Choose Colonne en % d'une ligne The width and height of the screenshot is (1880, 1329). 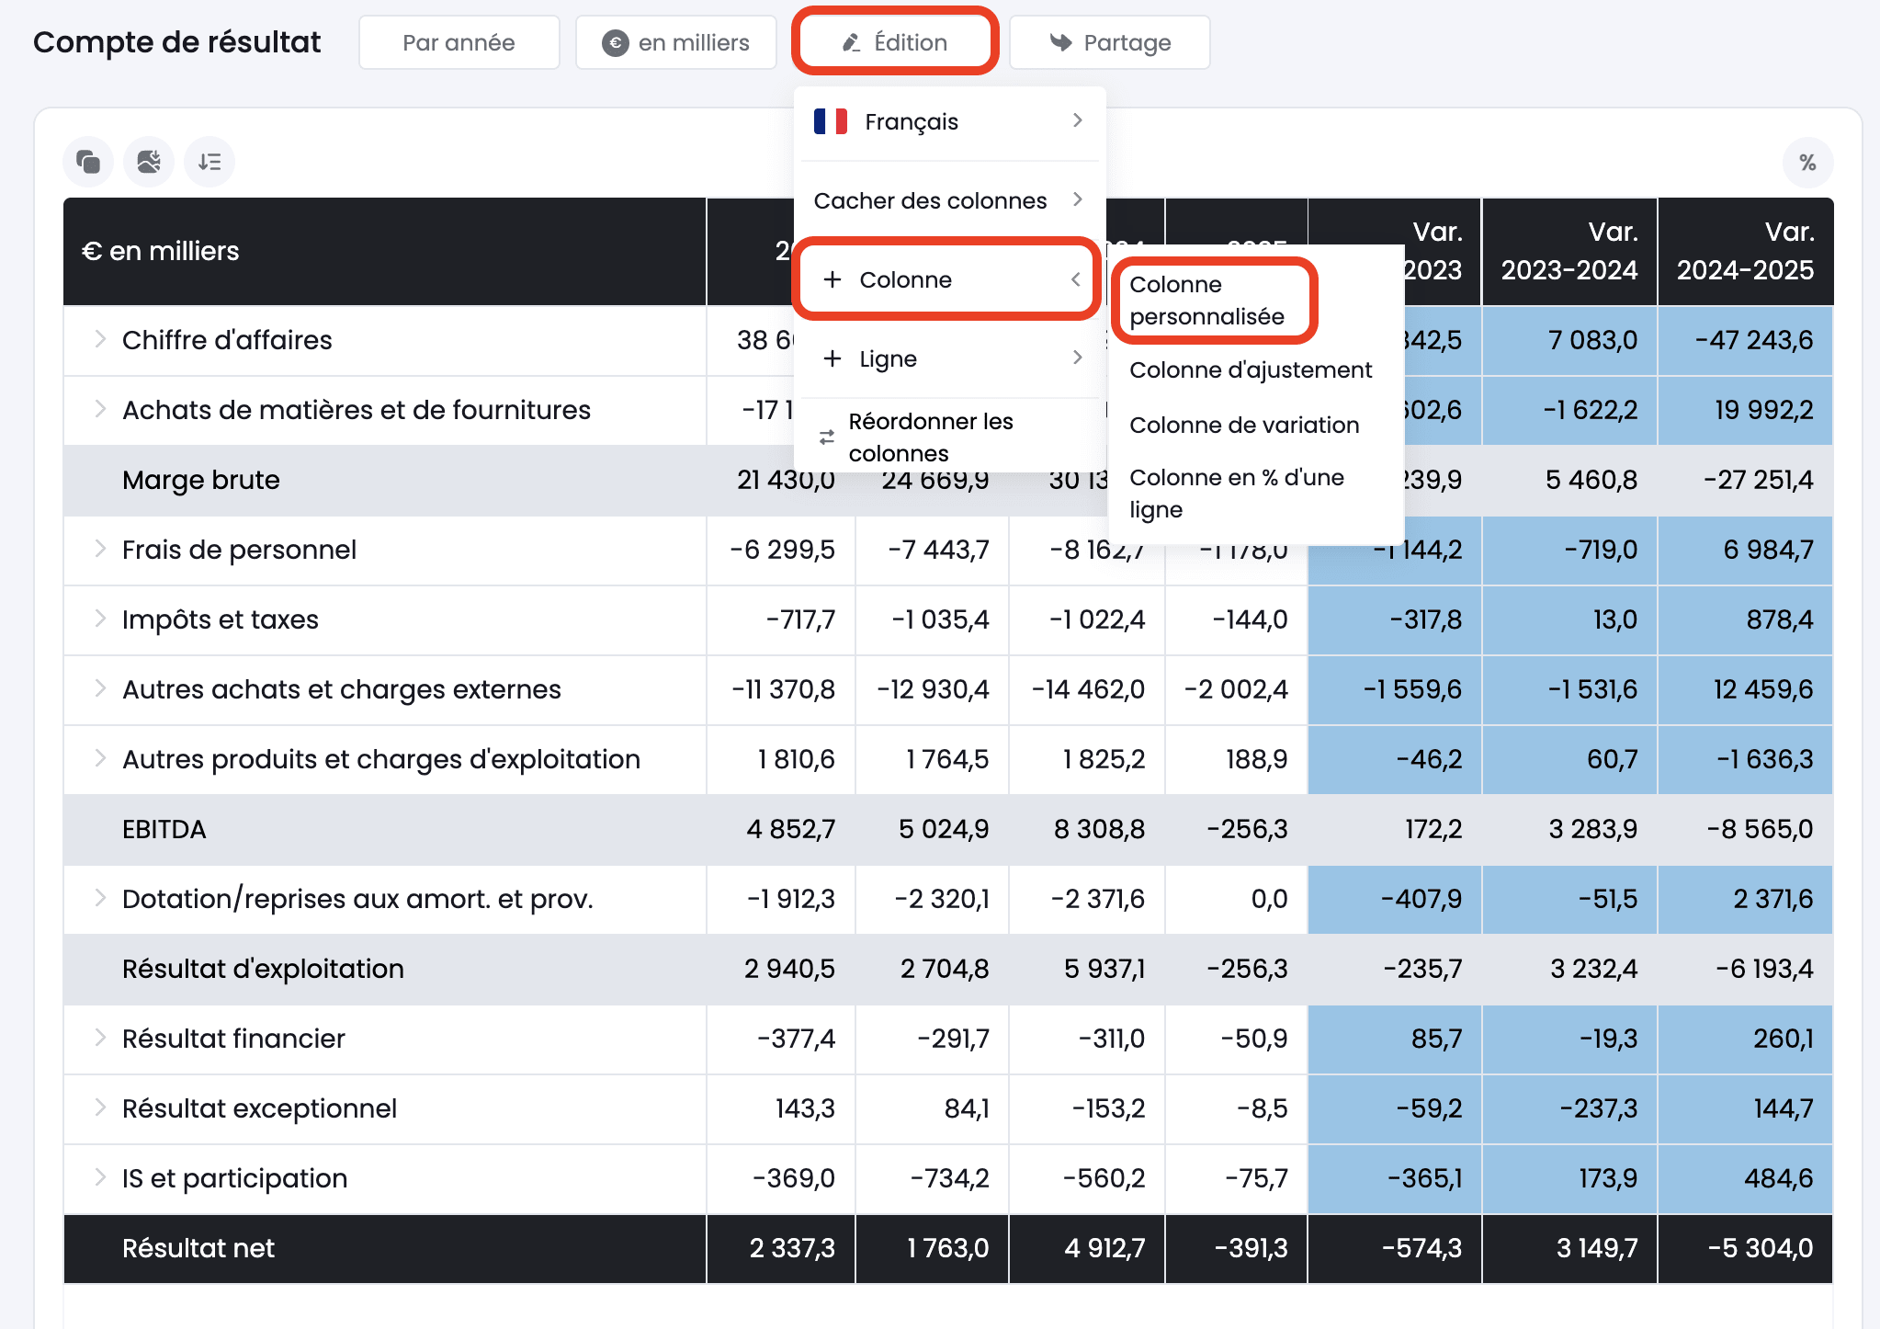1237,494
